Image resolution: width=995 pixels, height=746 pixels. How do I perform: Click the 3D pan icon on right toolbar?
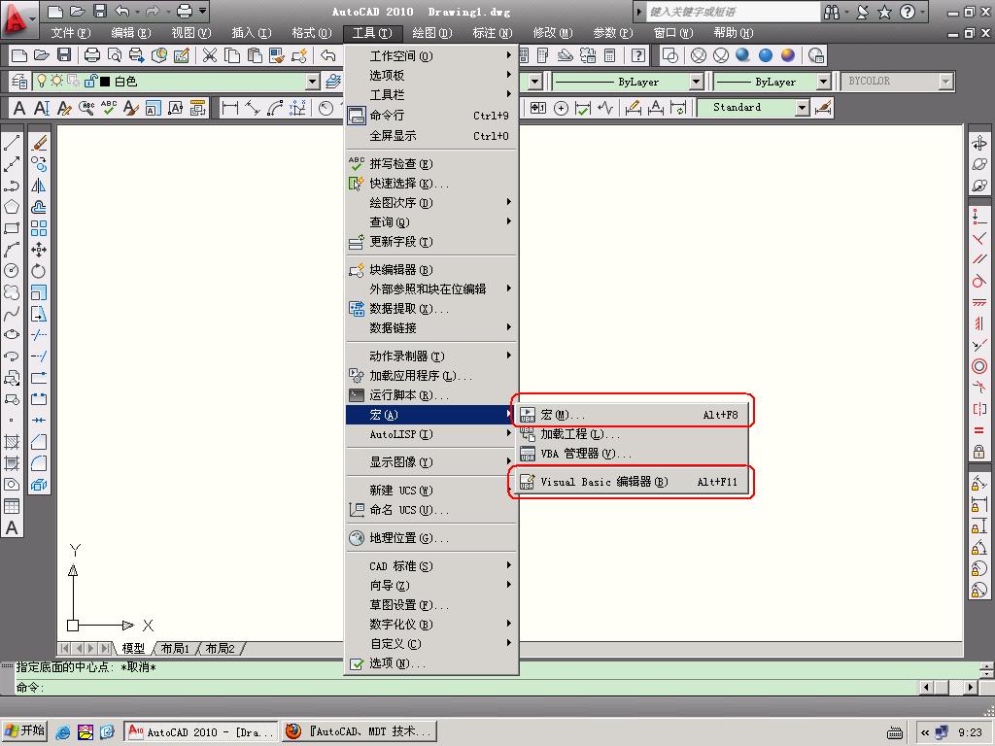[x=979, y=144]
